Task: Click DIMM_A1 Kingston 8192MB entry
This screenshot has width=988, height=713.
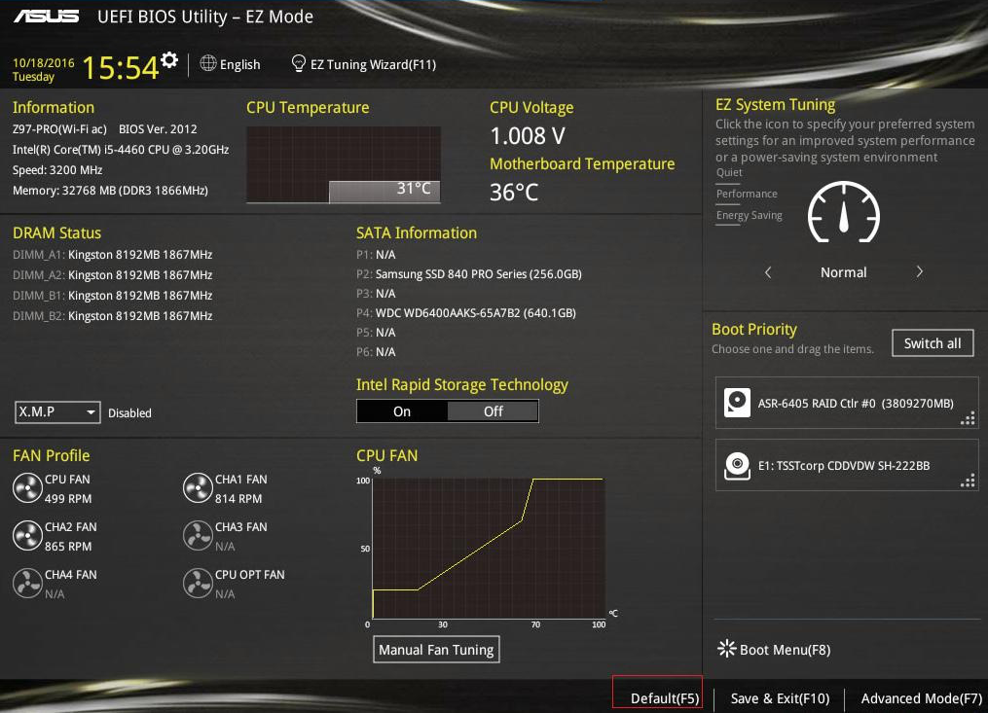Action: point(112,255)
